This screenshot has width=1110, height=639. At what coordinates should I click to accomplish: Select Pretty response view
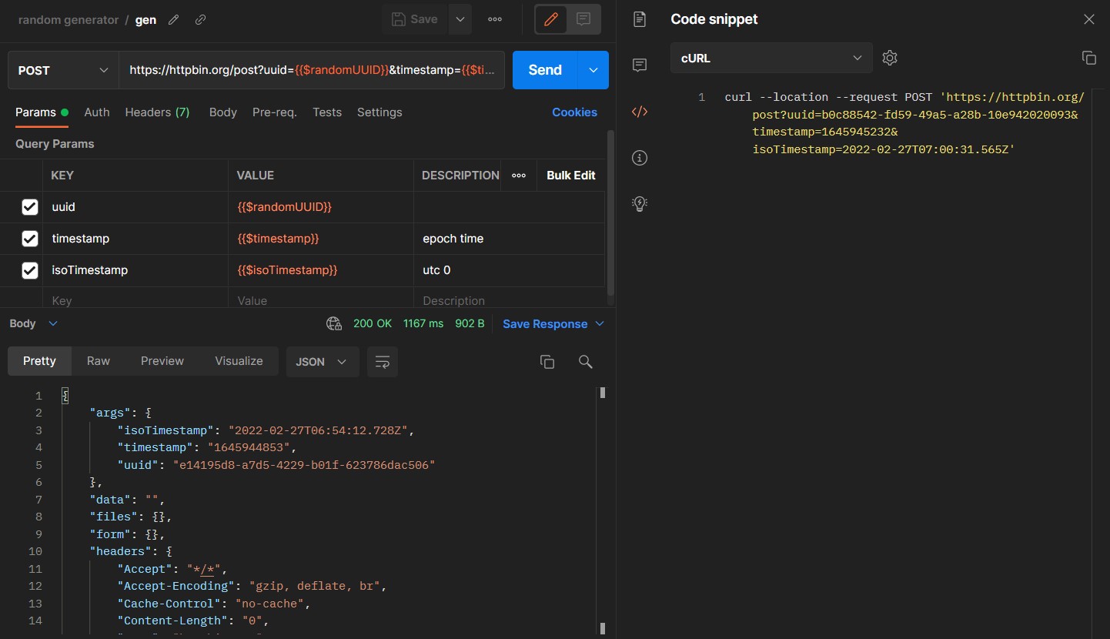(x=39, y=361)
